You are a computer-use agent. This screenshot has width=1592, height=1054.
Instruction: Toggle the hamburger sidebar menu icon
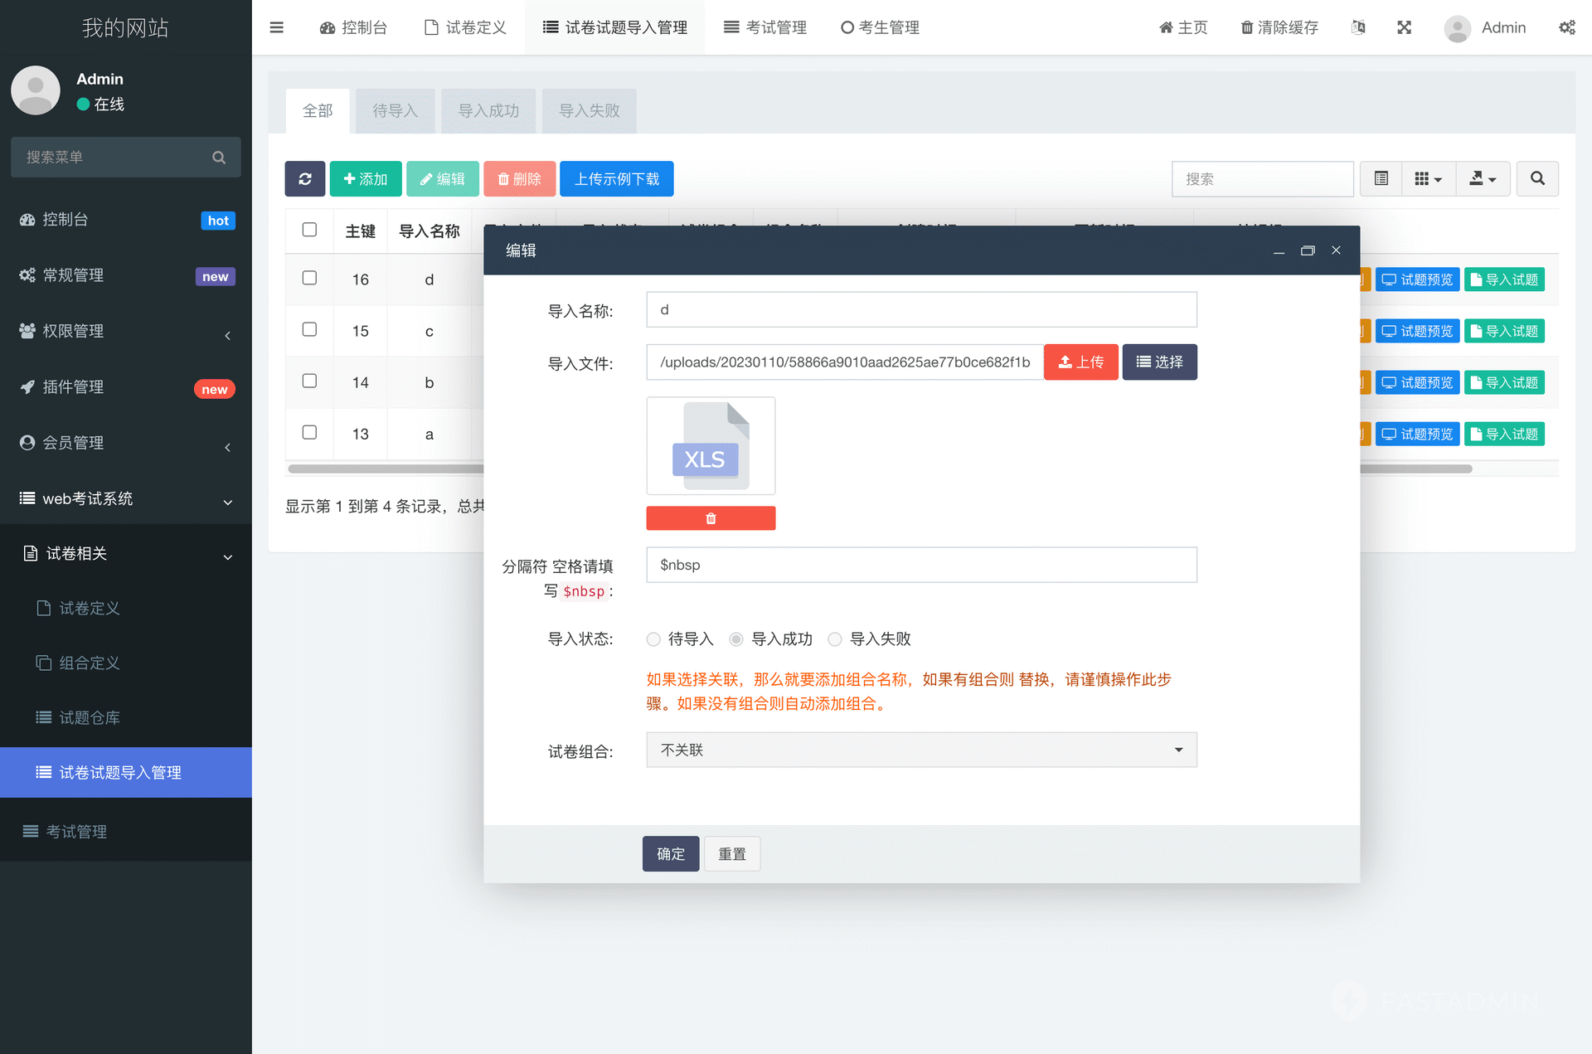[277, 27]
